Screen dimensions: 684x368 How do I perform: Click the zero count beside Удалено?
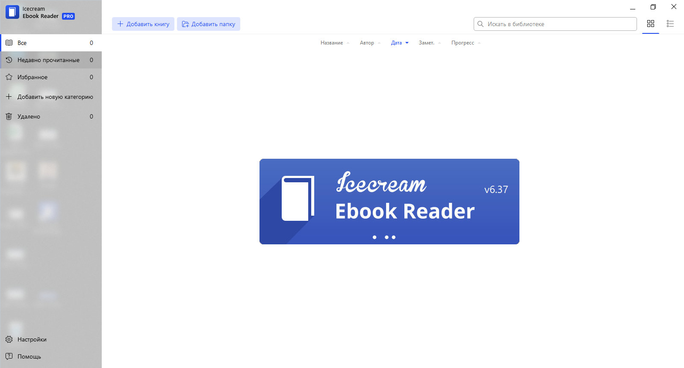(x=91, y=116)
